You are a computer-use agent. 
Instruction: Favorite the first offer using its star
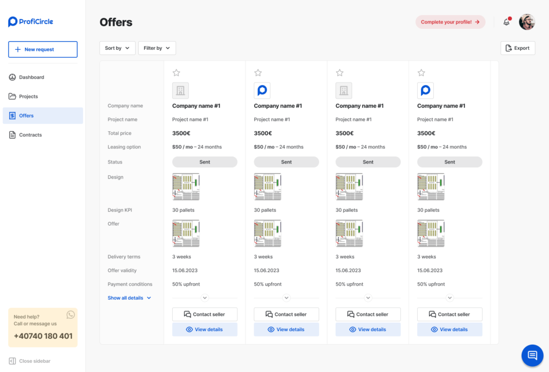click(x=176, y=72)
